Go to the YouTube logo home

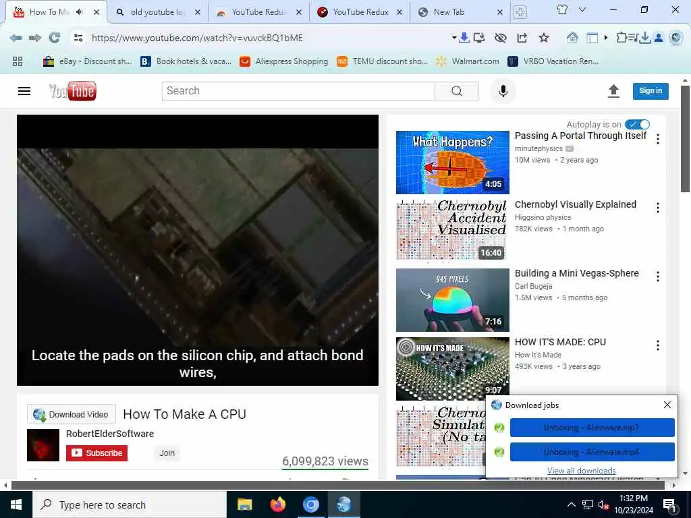72,91
